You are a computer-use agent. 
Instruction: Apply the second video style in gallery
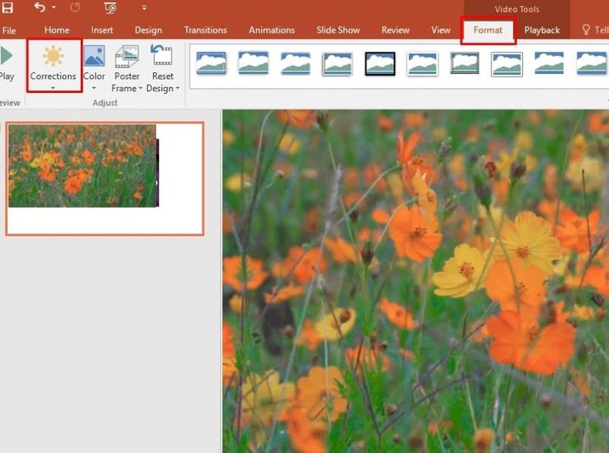(253, 63)
